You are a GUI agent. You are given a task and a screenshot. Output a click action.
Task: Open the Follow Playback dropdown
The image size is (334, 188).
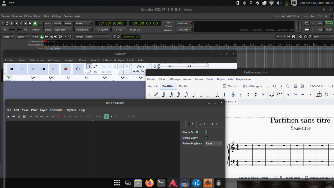click(214, 144)
